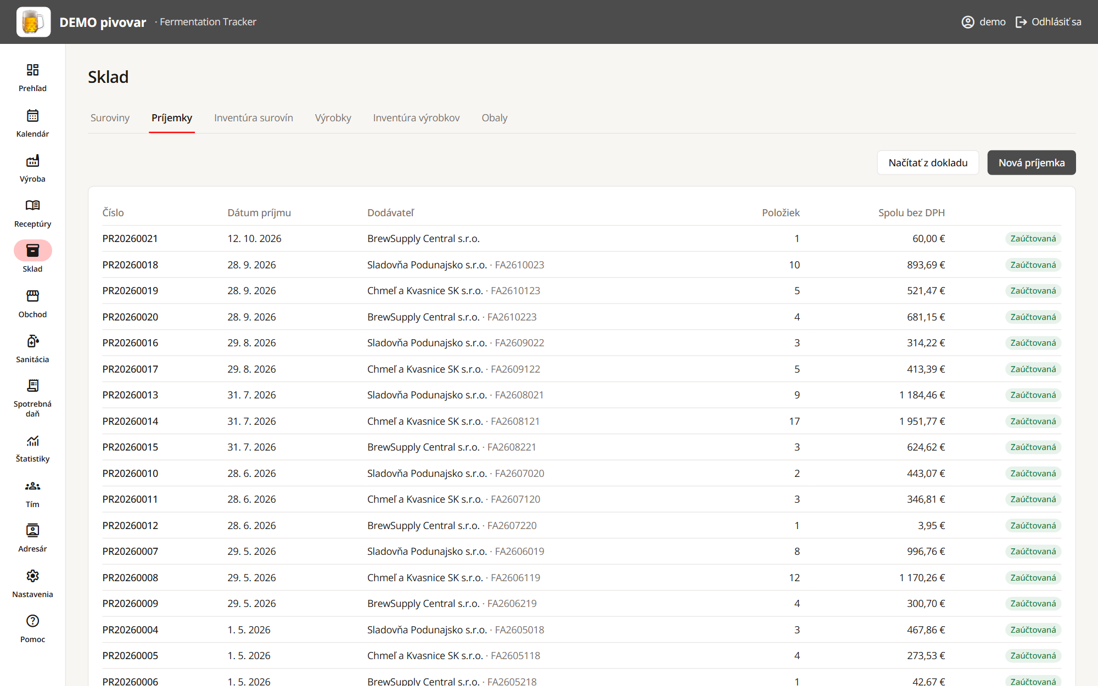Open Pomoc question mark icon
The image size is (1098, 686).
point(32,621)
